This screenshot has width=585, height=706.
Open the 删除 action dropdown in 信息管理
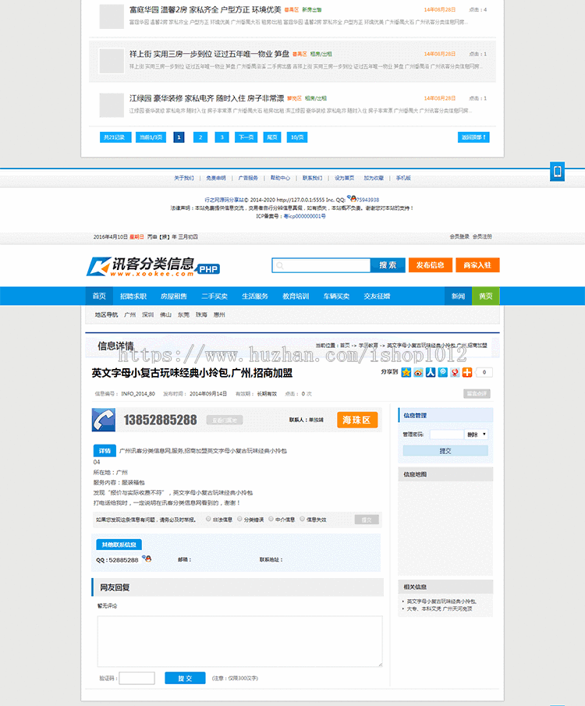click(477, 435)
